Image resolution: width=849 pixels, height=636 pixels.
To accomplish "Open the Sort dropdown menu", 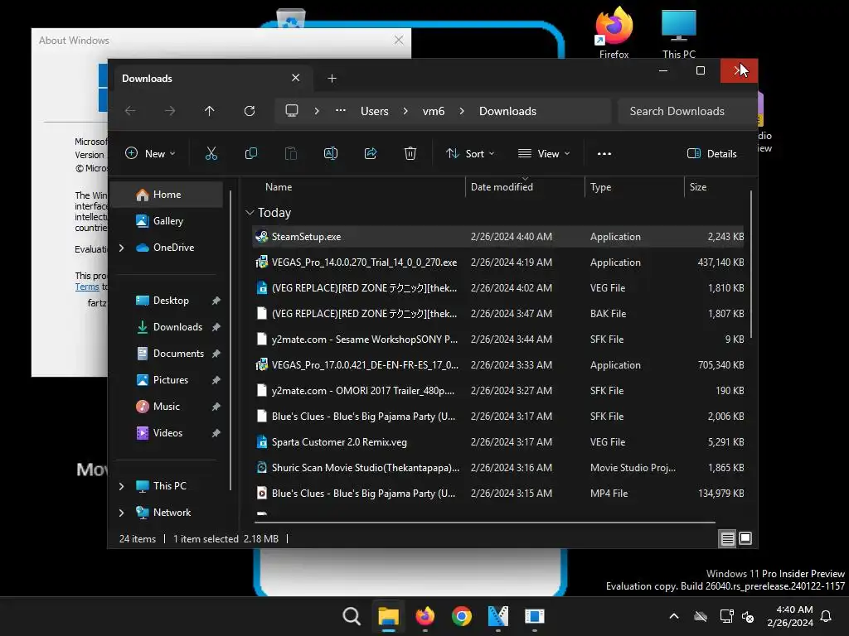I will (470, 153).
